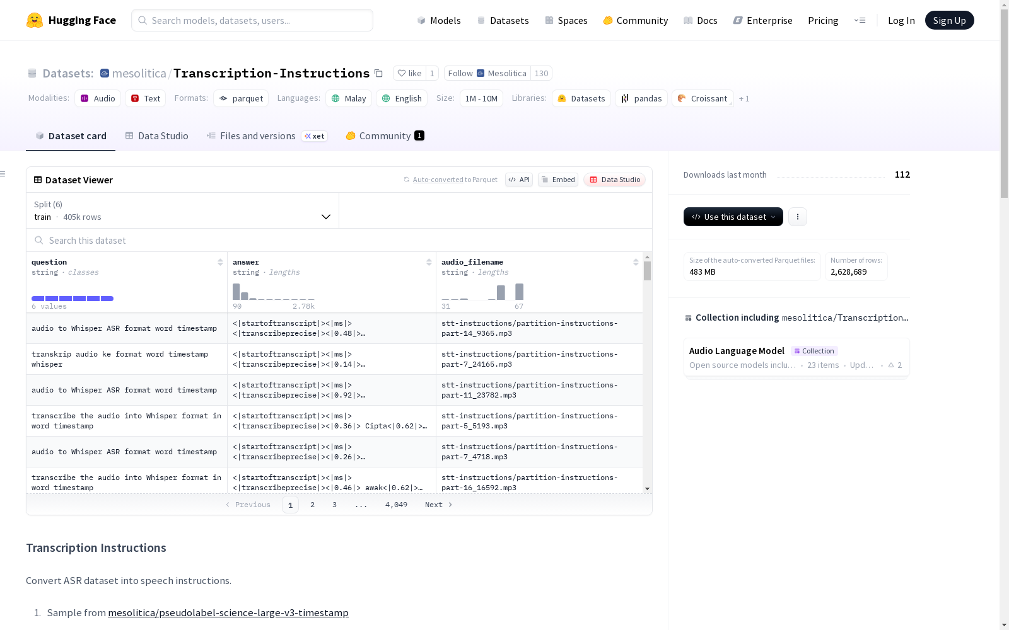
Task: Go to page 2 of the dataset
Action: click(x=312, y=505)
